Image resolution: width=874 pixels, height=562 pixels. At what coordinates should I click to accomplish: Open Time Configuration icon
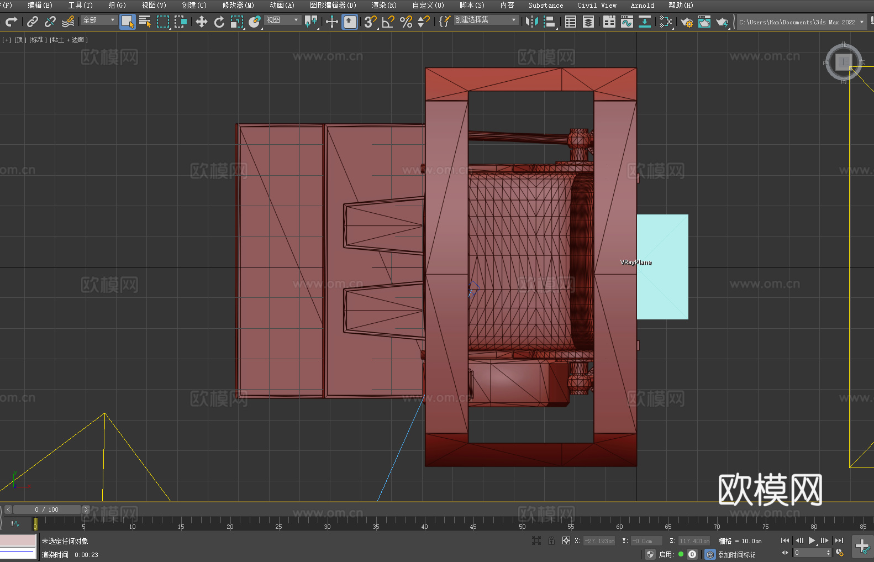click(x=840, y=553)
